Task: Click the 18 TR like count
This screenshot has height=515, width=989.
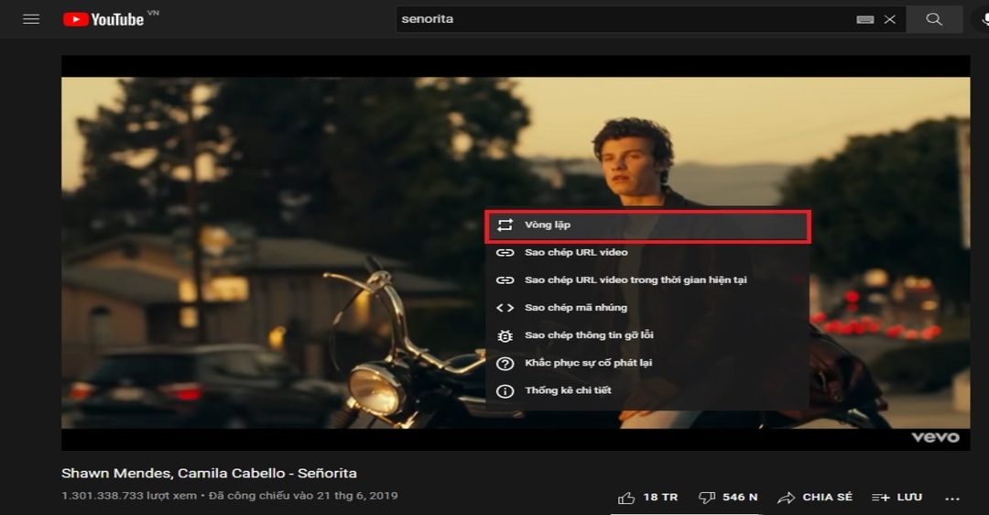Action: tap(660, 498)
